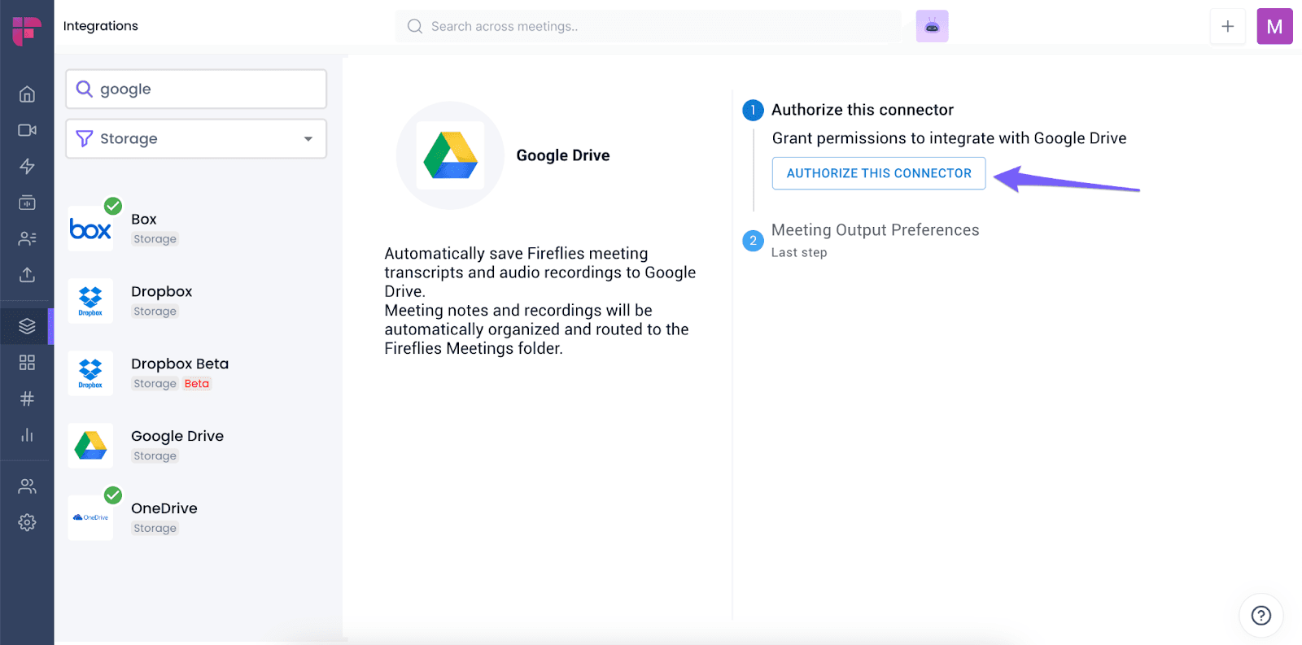Open the Apps grid icon

click(x=27, y=363)
